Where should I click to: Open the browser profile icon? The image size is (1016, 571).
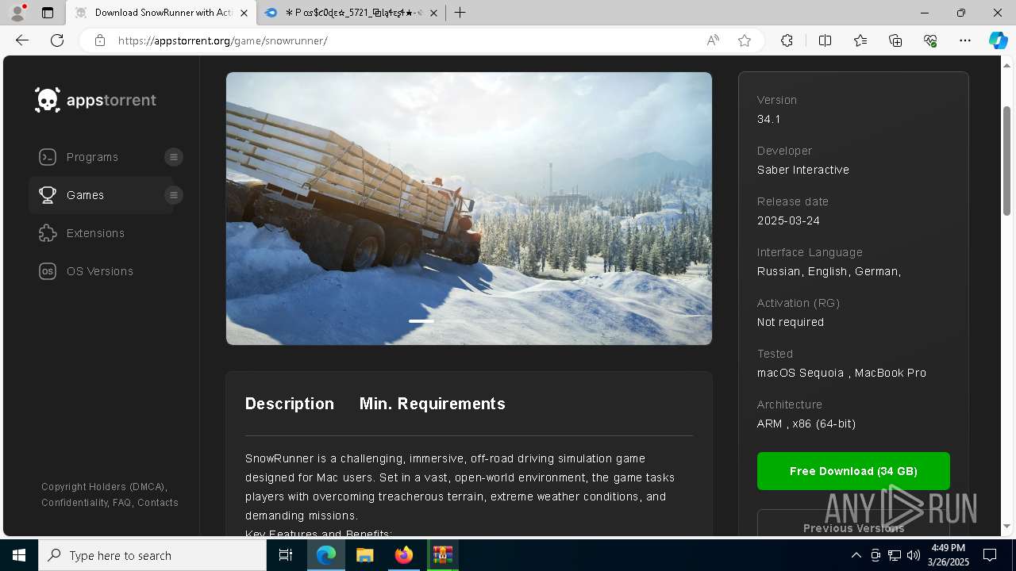click(x=17, y=13)
